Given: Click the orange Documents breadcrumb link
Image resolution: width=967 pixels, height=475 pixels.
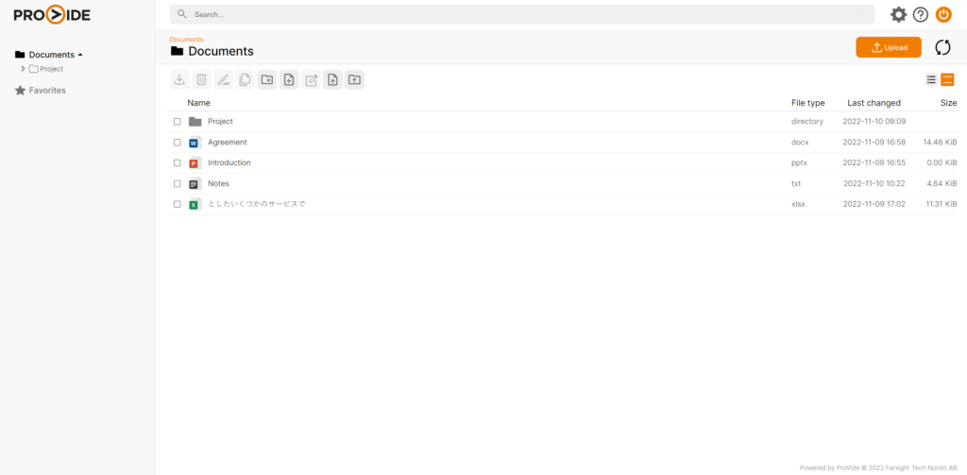Looking at the screenshot, I should [x=186, y=40].
